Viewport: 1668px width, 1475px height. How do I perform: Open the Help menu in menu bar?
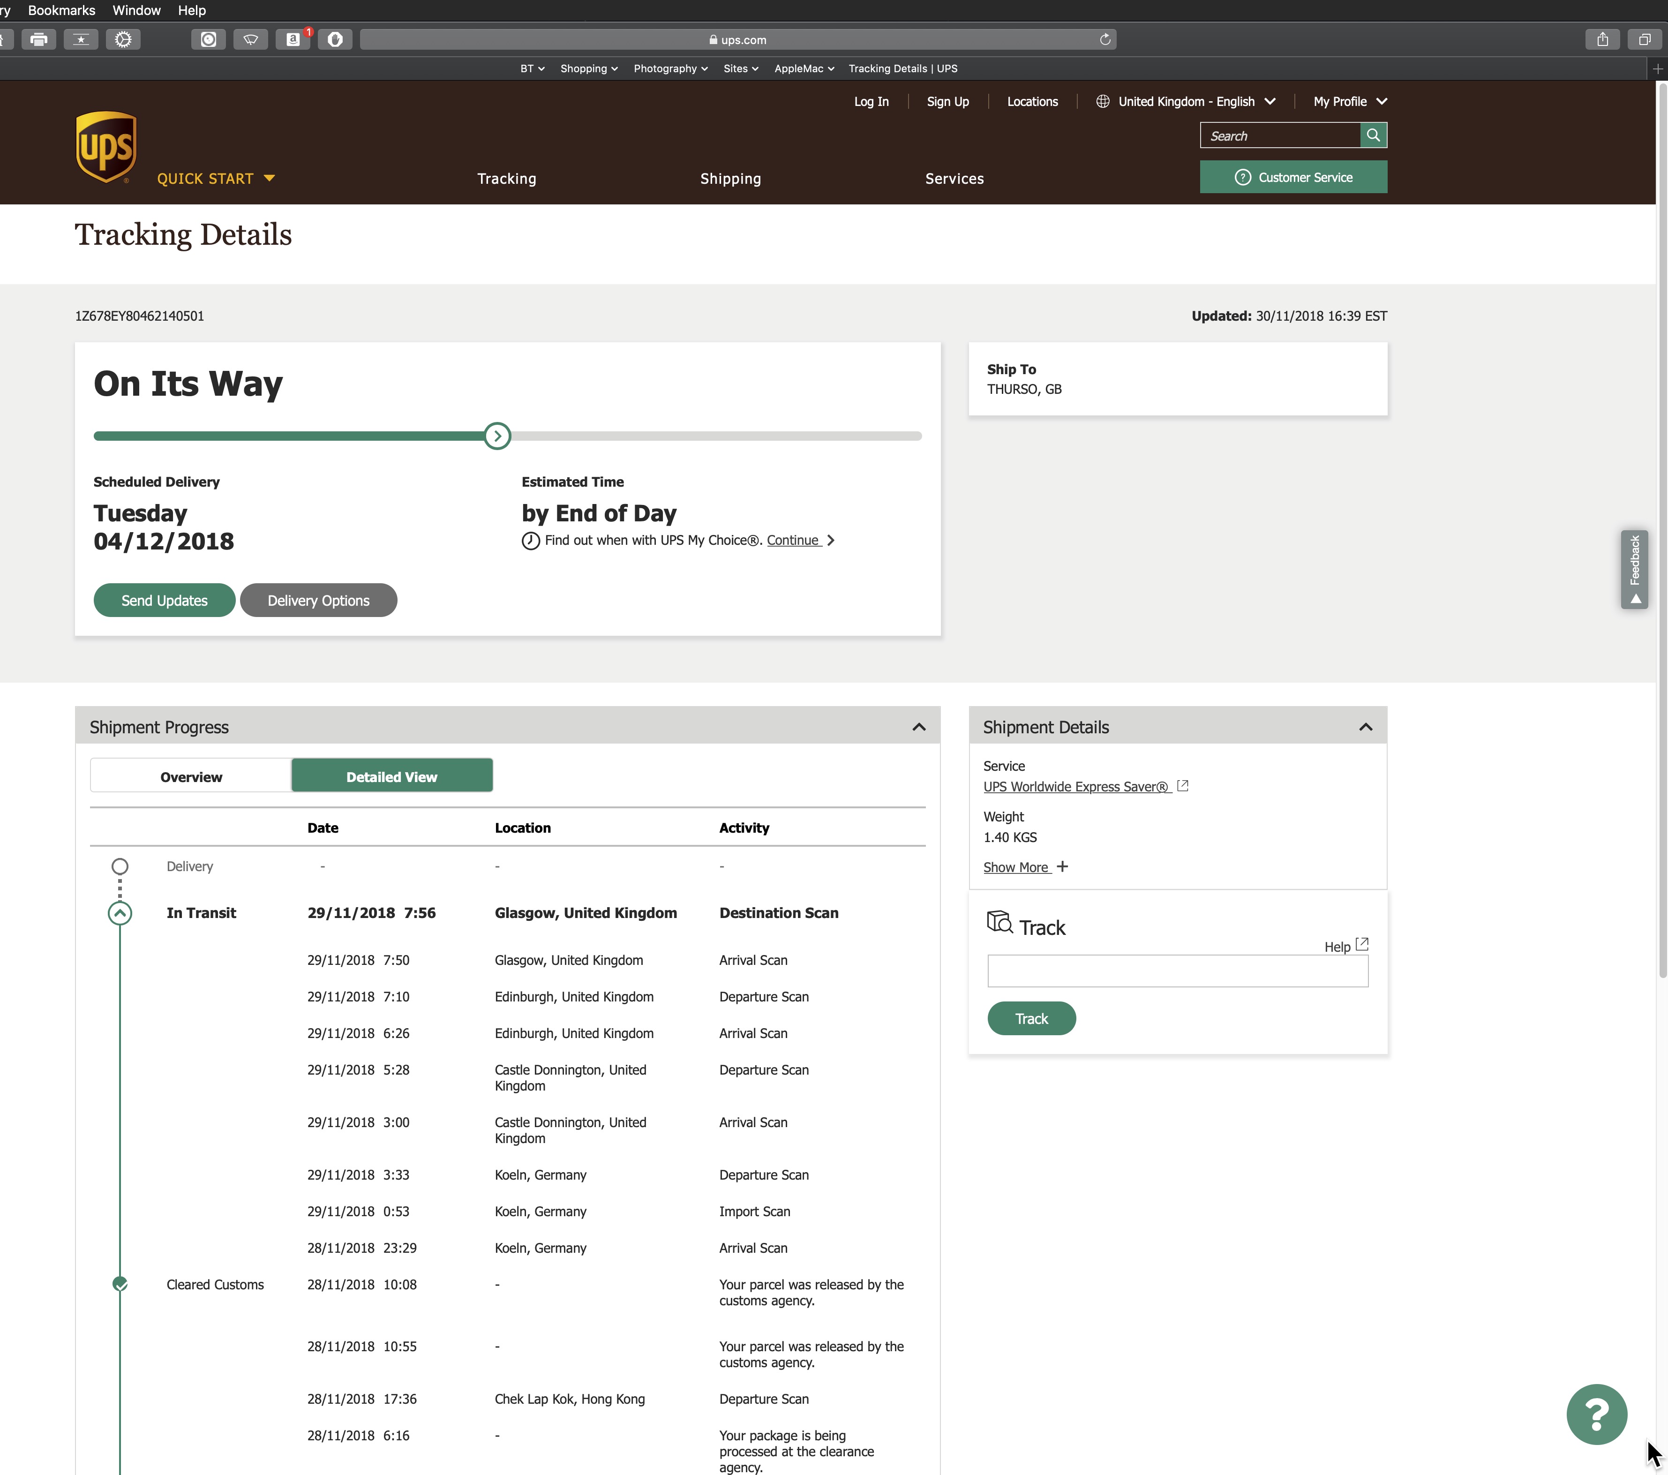(192, 11)
